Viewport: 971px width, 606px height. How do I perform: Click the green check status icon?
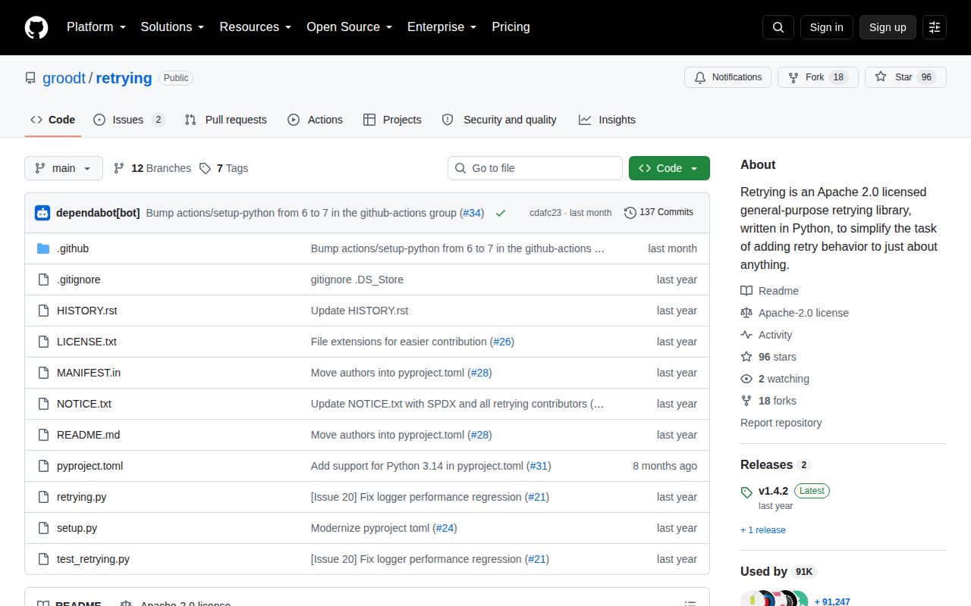tap(501, 213)
